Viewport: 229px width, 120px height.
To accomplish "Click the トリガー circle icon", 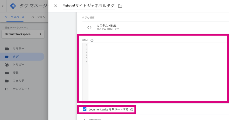I will [7, 65].
